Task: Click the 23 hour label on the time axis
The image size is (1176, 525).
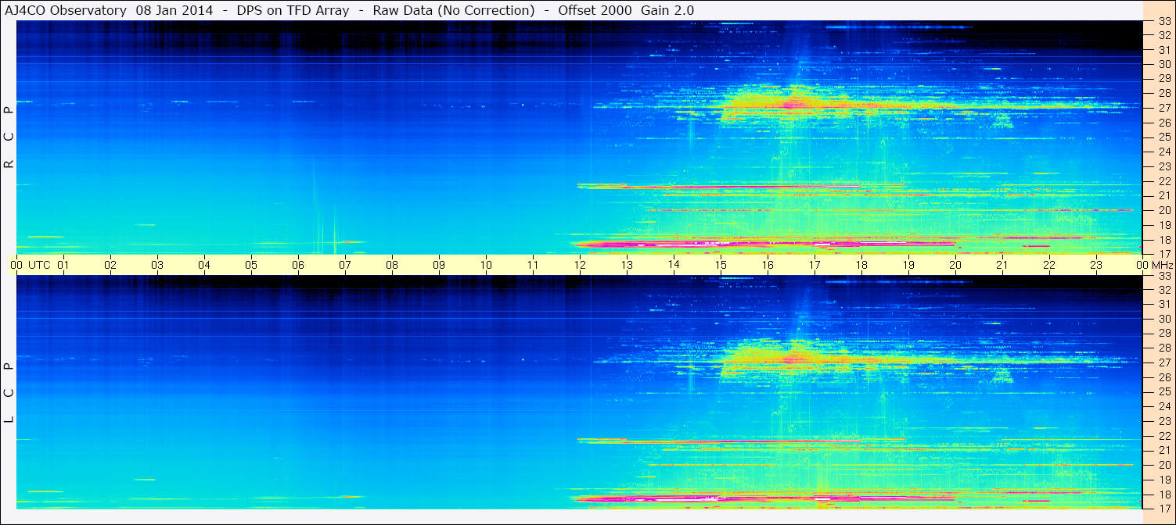Action: click(1095, 265)
